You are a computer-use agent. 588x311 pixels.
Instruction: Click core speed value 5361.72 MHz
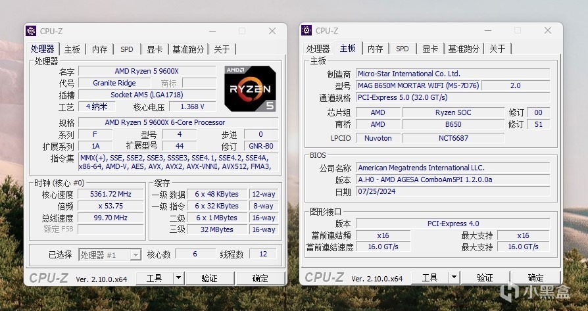click(x=110, y=194)
